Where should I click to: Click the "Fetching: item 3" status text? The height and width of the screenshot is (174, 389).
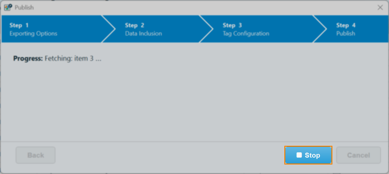point(73,59)
